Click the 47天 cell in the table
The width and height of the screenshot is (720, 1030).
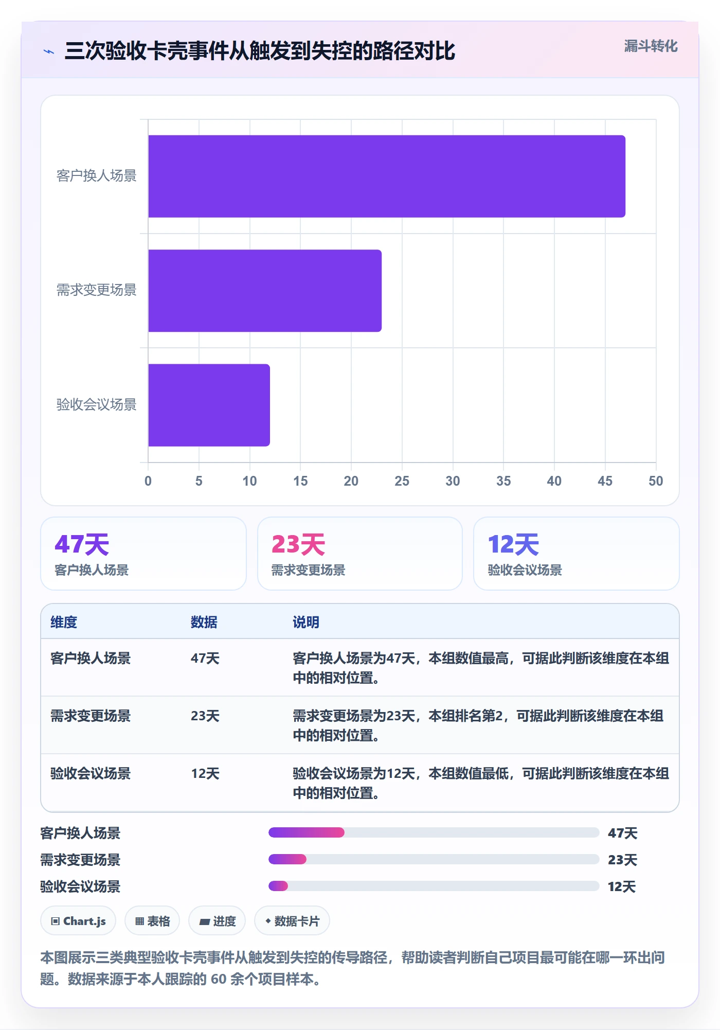pyautogui.click(x=205, y=658)
